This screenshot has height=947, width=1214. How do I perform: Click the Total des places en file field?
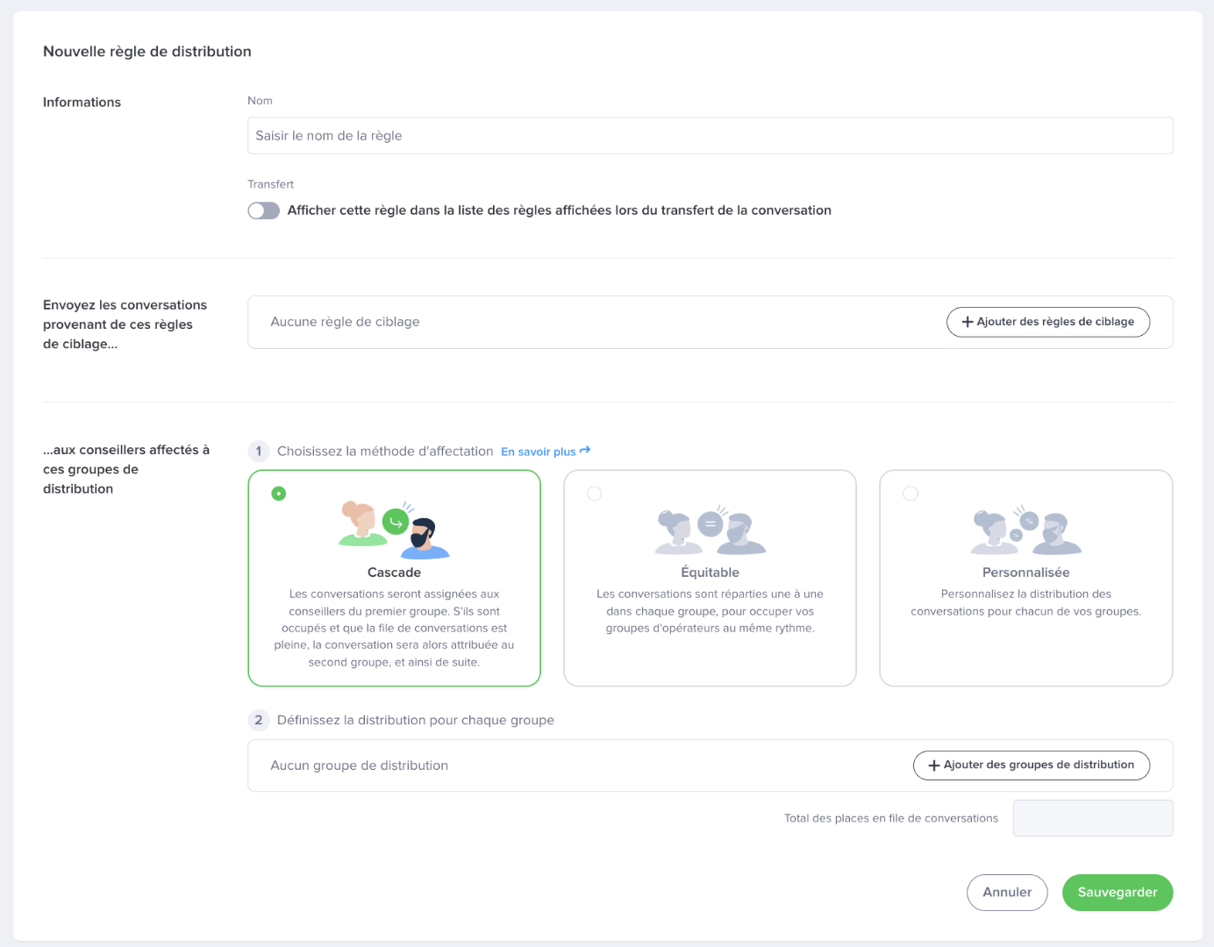(1092, 818)
